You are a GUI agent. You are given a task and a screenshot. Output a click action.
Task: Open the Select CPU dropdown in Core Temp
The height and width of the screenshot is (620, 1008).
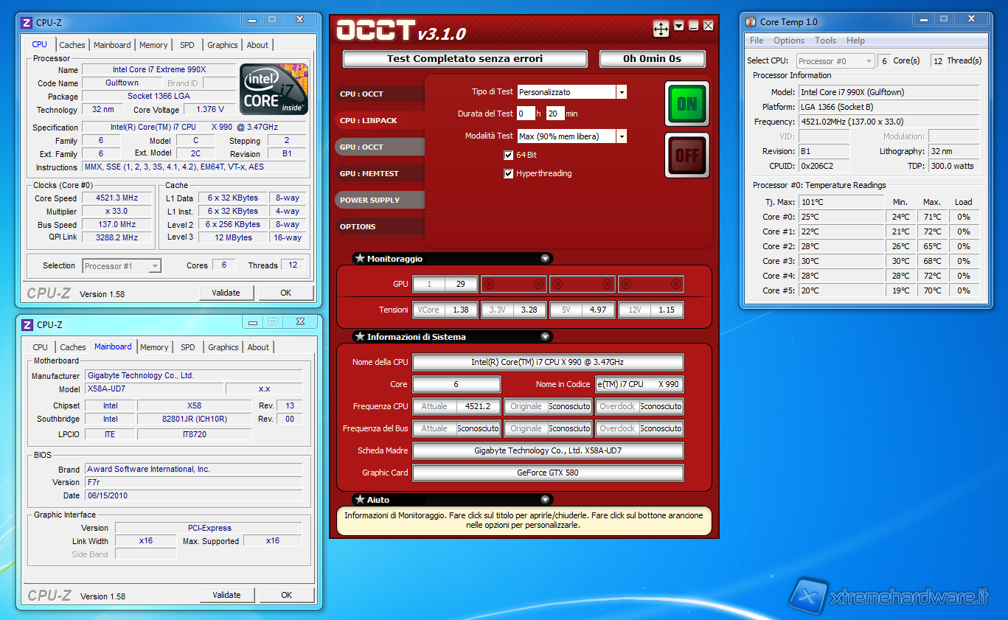[869, 61]
